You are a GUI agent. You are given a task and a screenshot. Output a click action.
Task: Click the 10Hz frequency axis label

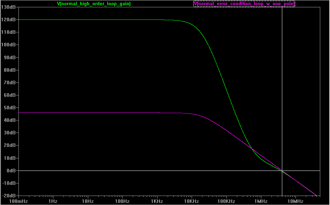[x=87, y=202]
